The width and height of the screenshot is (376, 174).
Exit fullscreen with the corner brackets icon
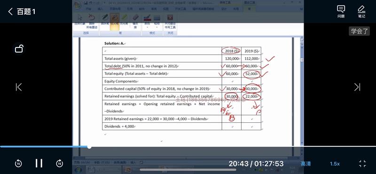click(362, 164)
